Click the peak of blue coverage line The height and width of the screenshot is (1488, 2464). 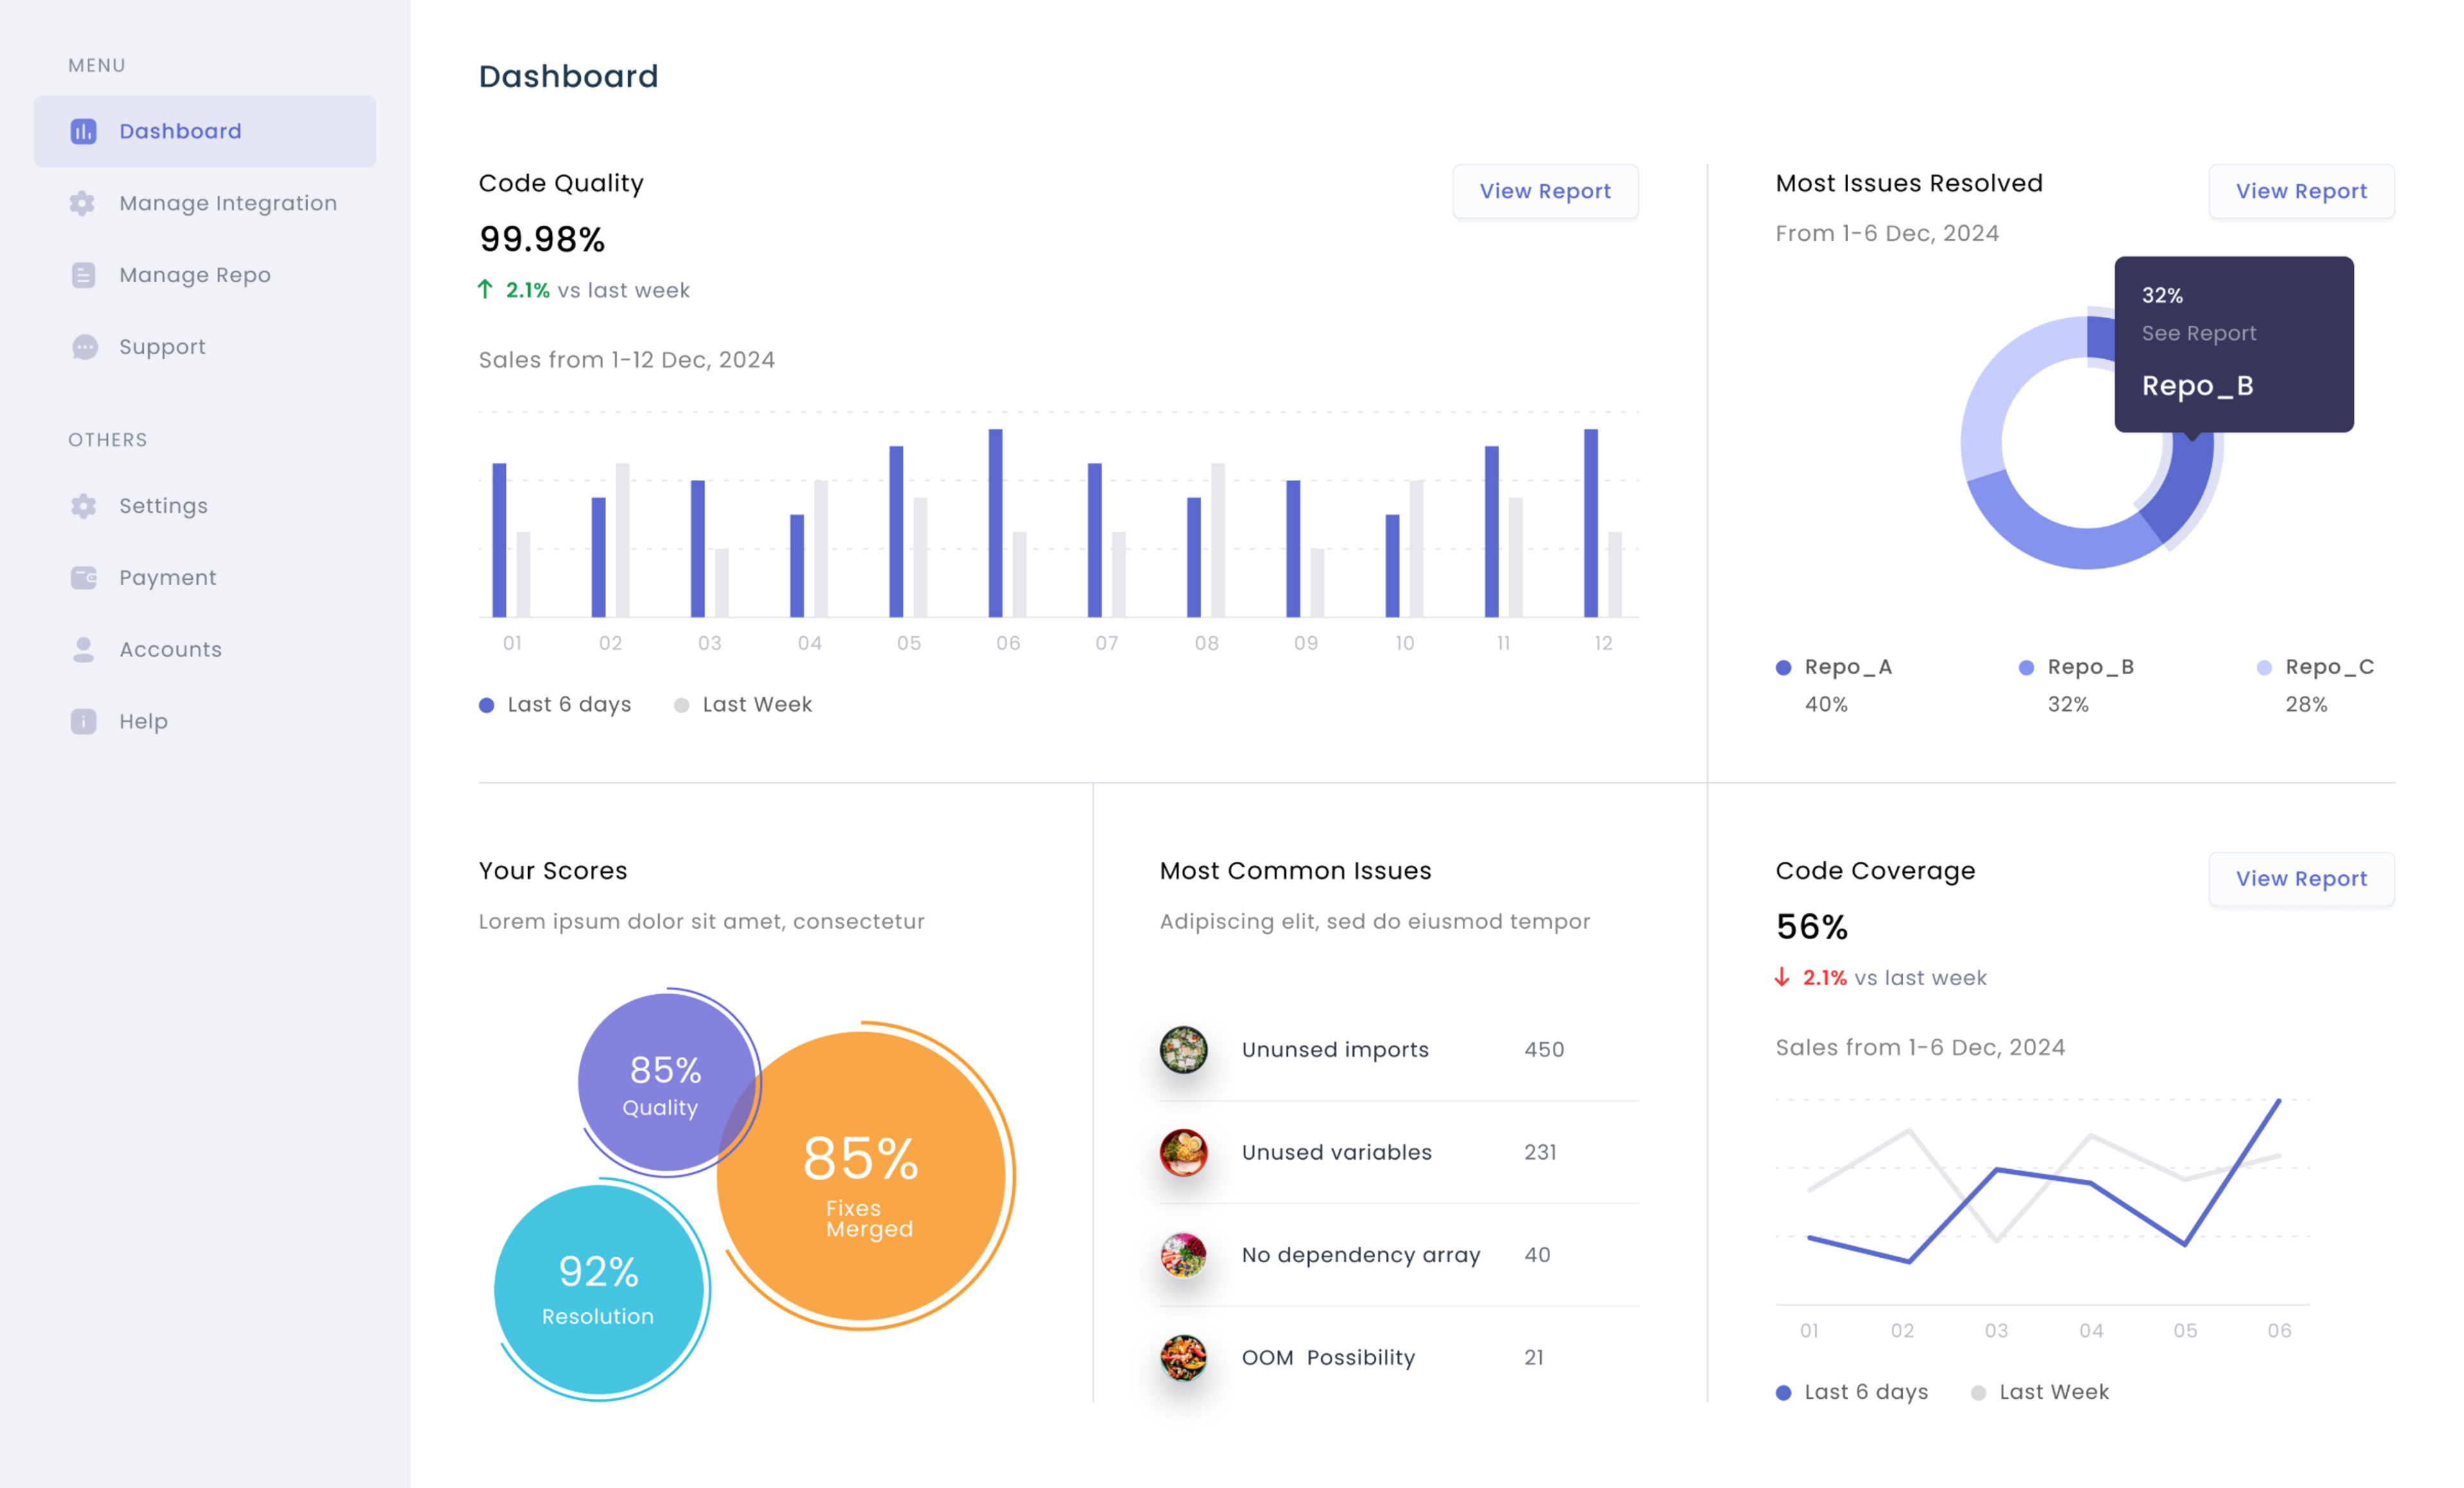(x=2279, y=1100)
